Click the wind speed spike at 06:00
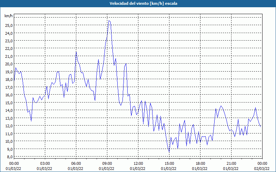276x172 pixels. pos(76,52)
